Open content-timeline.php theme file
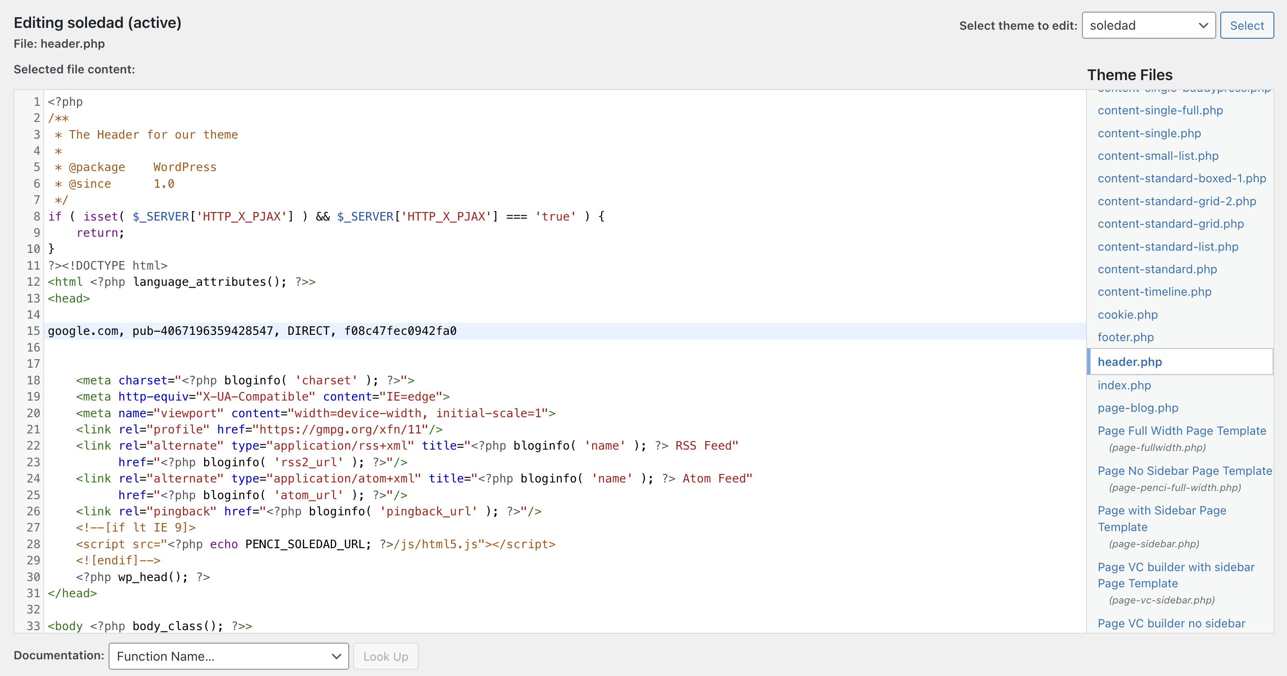The image size is (1287, 676). pyautogui.click(x=1154, y=292)
